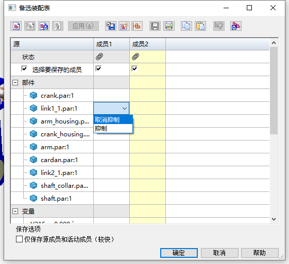Select the link2_1.par:1 row label
Screen dimensions: 289x264
[59, 173]
